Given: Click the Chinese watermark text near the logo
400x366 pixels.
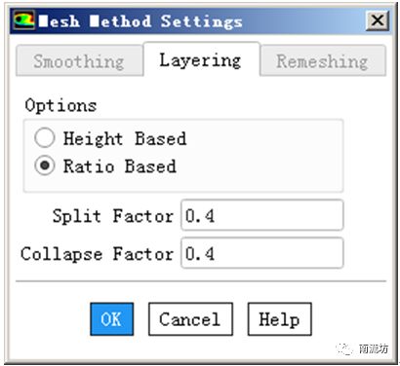Looking at the screenshot, I should coord(374,349).
